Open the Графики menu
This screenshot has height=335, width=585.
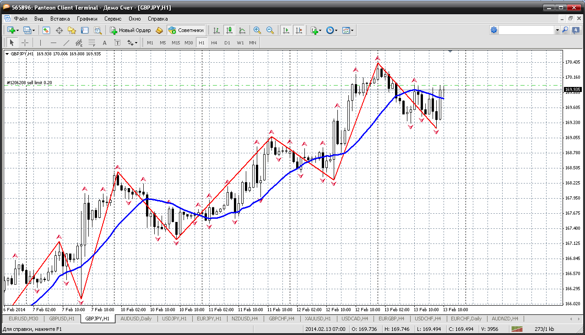click(x=87, y=19)
